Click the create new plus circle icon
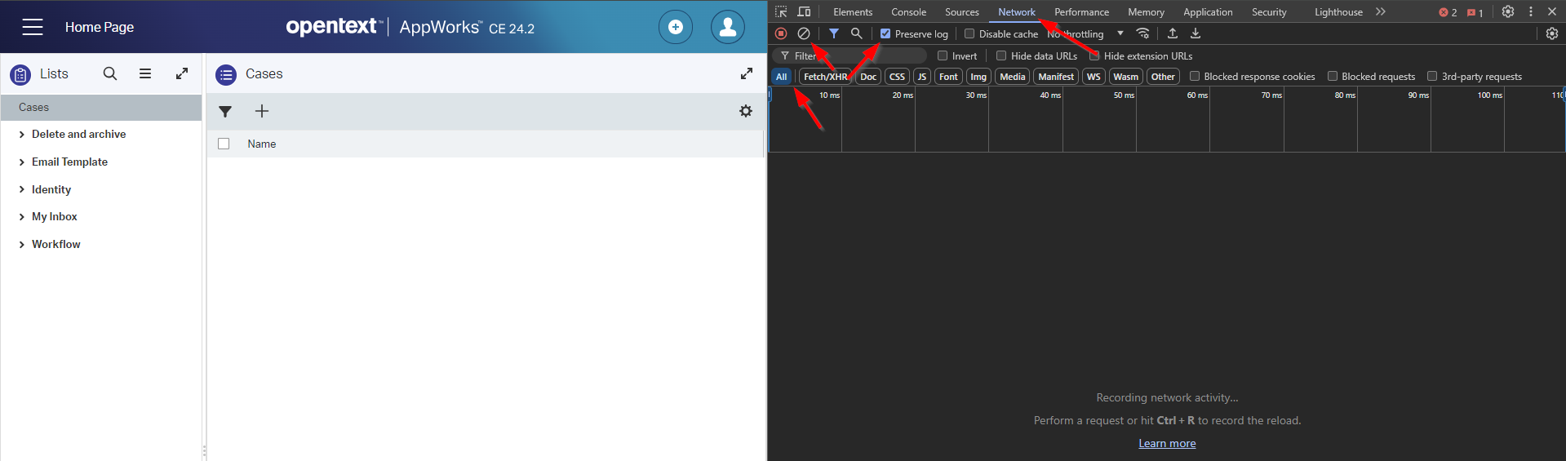1566x461 pixels. [x=675, y=27]
